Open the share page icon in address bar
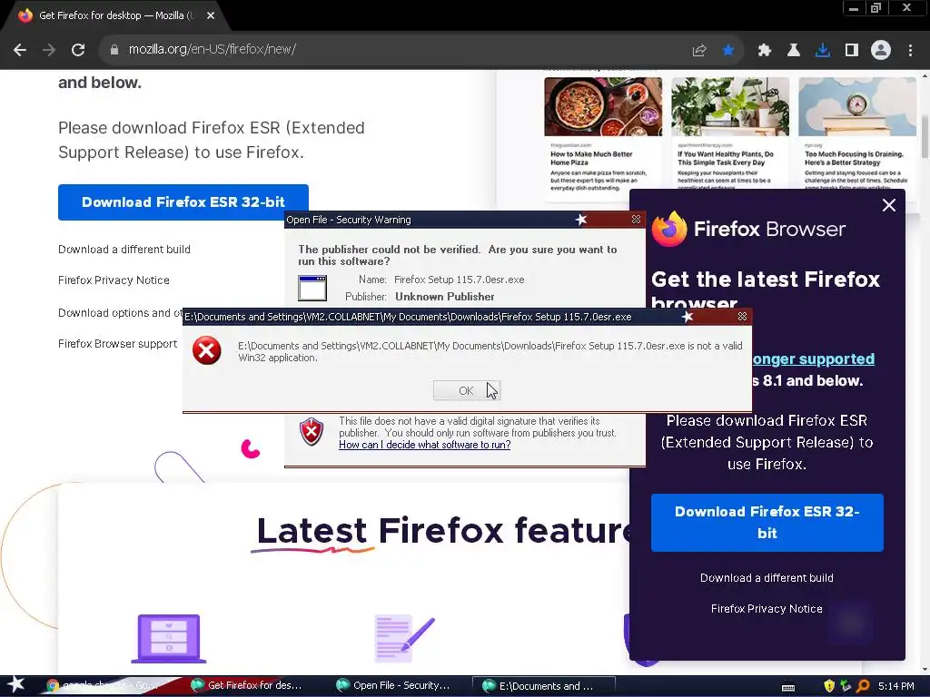The width and height of the screenshot is (930, 697). pos(699,51)
